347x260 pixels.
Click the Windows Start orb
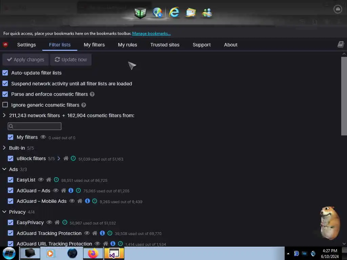coord(9,253)
